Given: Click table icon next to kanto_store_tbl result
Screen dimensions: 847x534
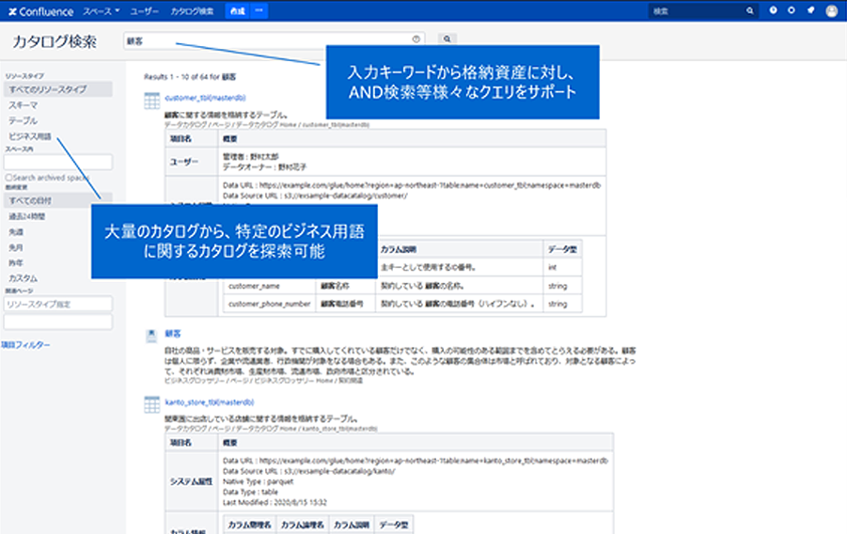Looking at the screenshot, I should pos(151,404).
